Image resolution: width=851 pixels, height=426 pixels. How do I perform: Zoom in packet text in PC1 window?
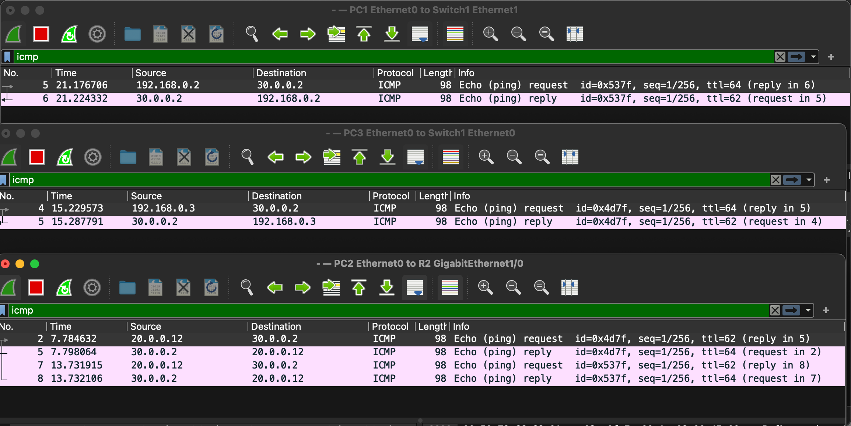[x=490, y=34]
